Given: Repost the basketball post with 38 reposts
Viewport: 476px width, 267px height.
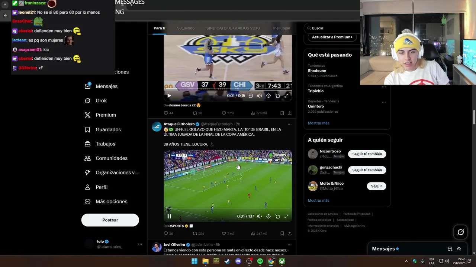Looking at the screenshot, I should [197, 113].
